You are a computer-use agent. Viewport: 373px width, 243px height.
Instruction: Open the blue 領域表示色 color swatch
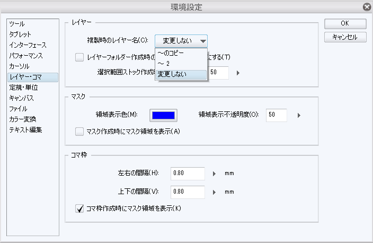coord(163,115)
